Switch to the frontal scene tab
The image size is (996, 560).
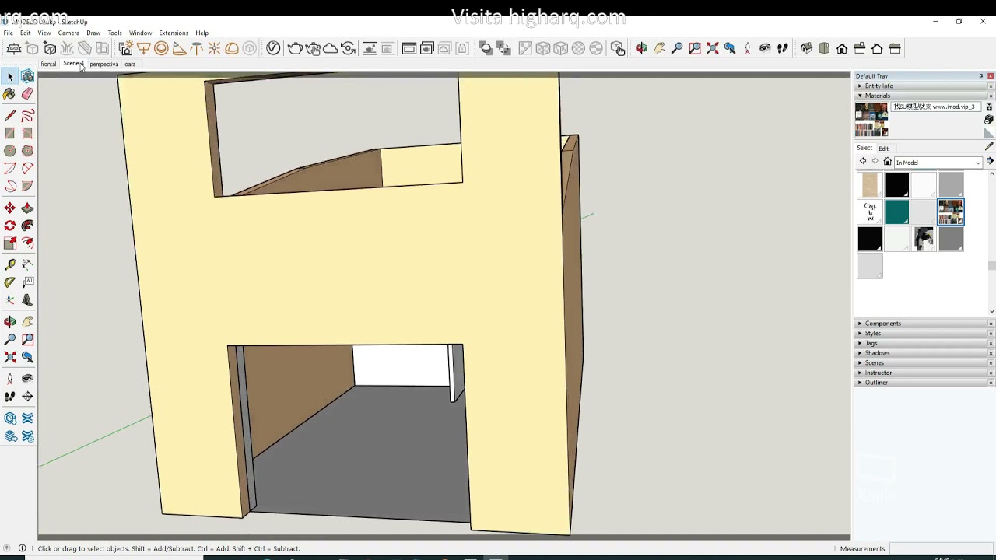pyautogui.click(x=48, y=64)
